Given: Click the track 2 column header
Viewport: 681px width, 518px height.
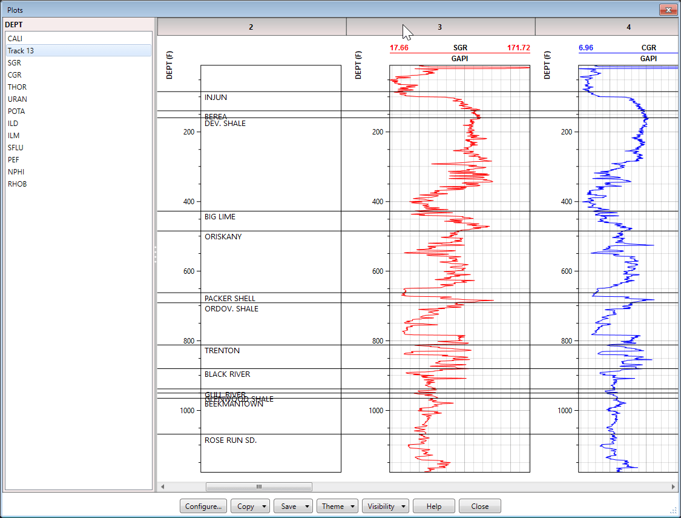Looking at the screenshot, I should click(251, 27).
